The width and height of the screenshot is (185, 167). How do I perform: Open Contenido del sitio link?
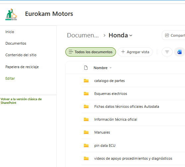pyautogui.click(x=21, y=55)
